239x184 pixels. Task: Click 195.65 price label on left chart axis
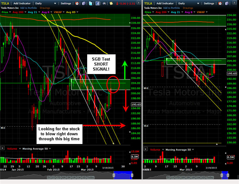(x=136, y=104)
